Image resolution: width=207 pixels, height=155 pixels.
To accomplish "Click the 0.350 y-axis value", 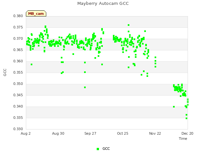I will point(18,84).
